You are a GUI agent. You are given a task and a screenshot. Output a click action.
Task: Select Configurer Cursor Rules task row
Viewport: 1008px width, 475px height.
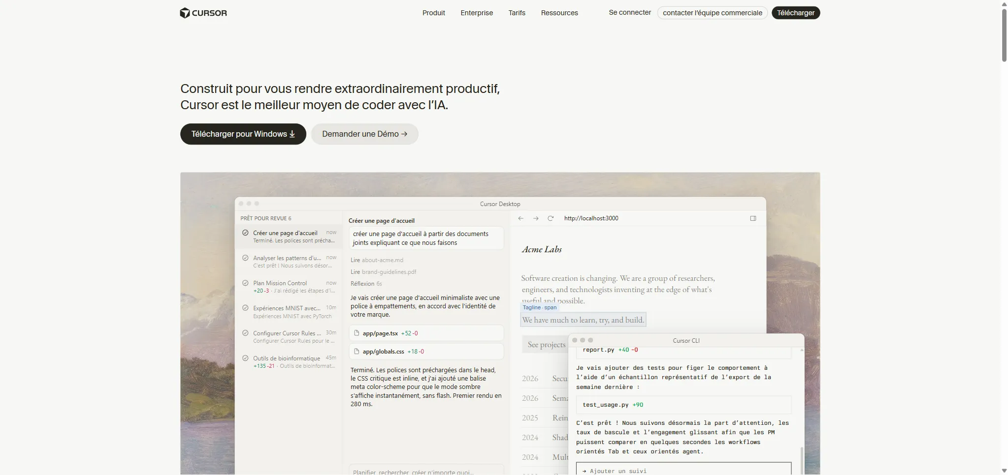click(x=289, y=337)
